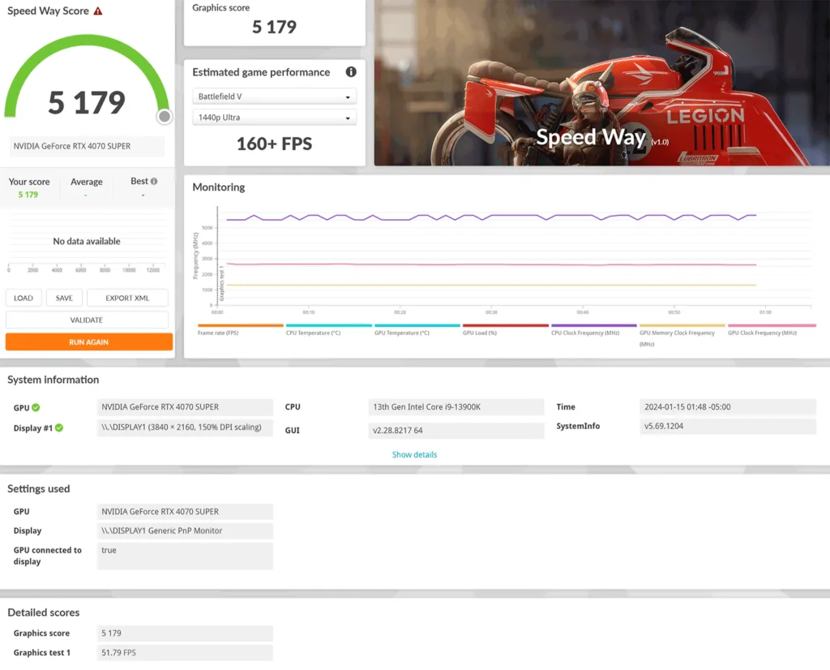Screen dimensions: 830x670
Task: Toggle the GPU Temperature legend entry
Action: [417, 330]
